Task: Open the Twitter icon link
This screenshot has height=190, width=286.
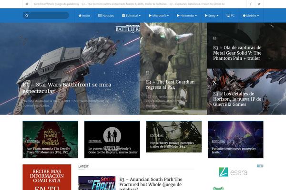Action: point(259,4)
